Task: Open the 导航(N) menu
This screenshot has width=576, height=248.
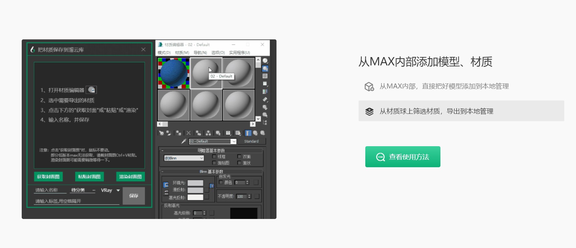Action: [200, 53]
